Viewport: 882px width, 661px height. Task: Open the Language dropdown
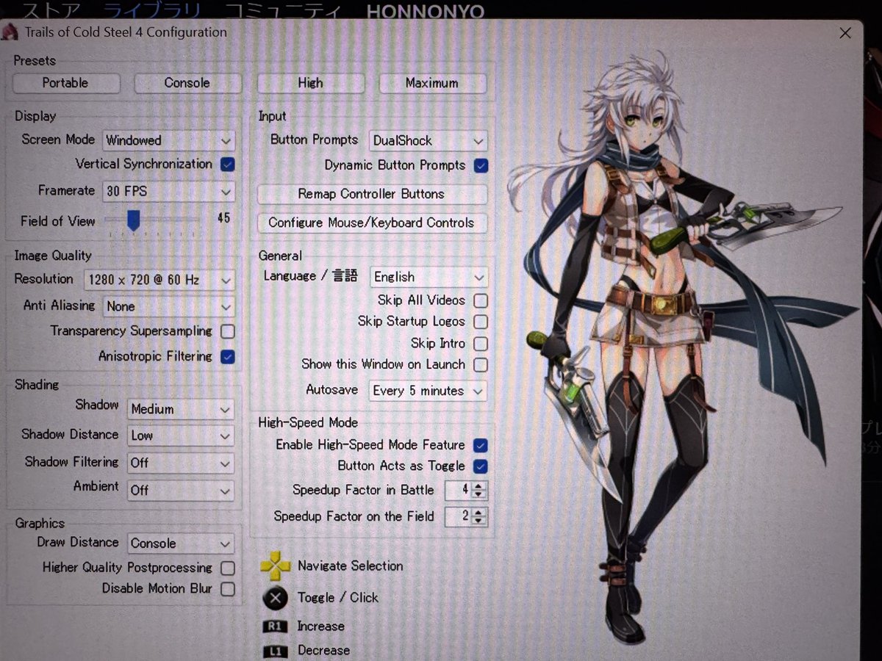pos(428,277)
